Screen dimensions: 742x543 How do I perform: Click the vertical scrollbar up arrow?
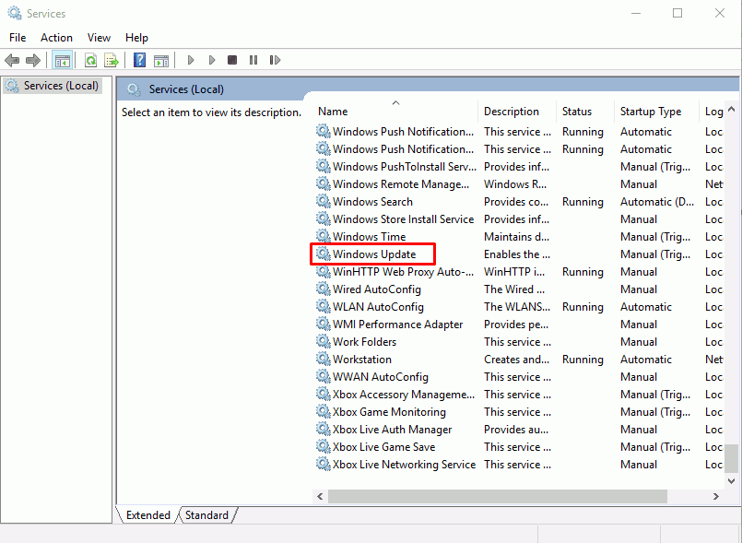pyautogui.click(x=731, y=110)
